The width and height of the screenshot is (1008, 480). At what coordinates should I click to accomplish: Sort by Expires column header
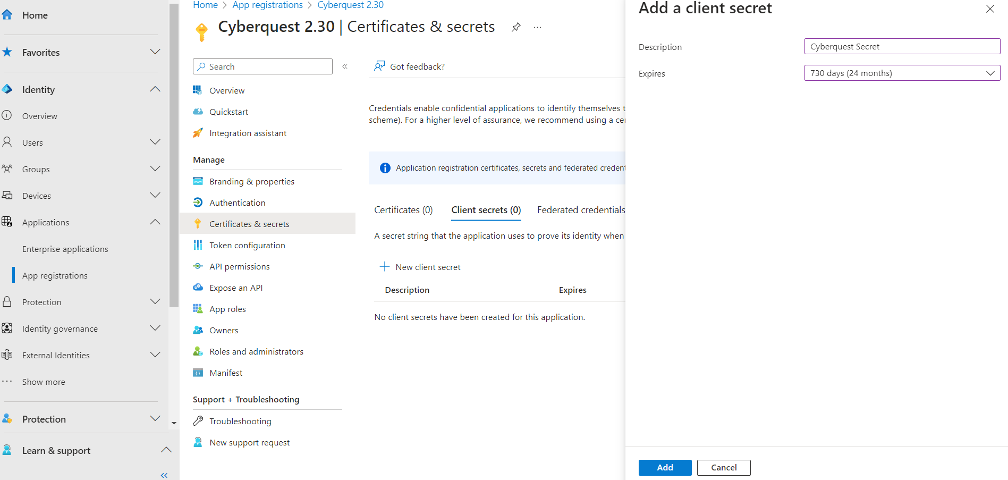(x=572, y=290)
